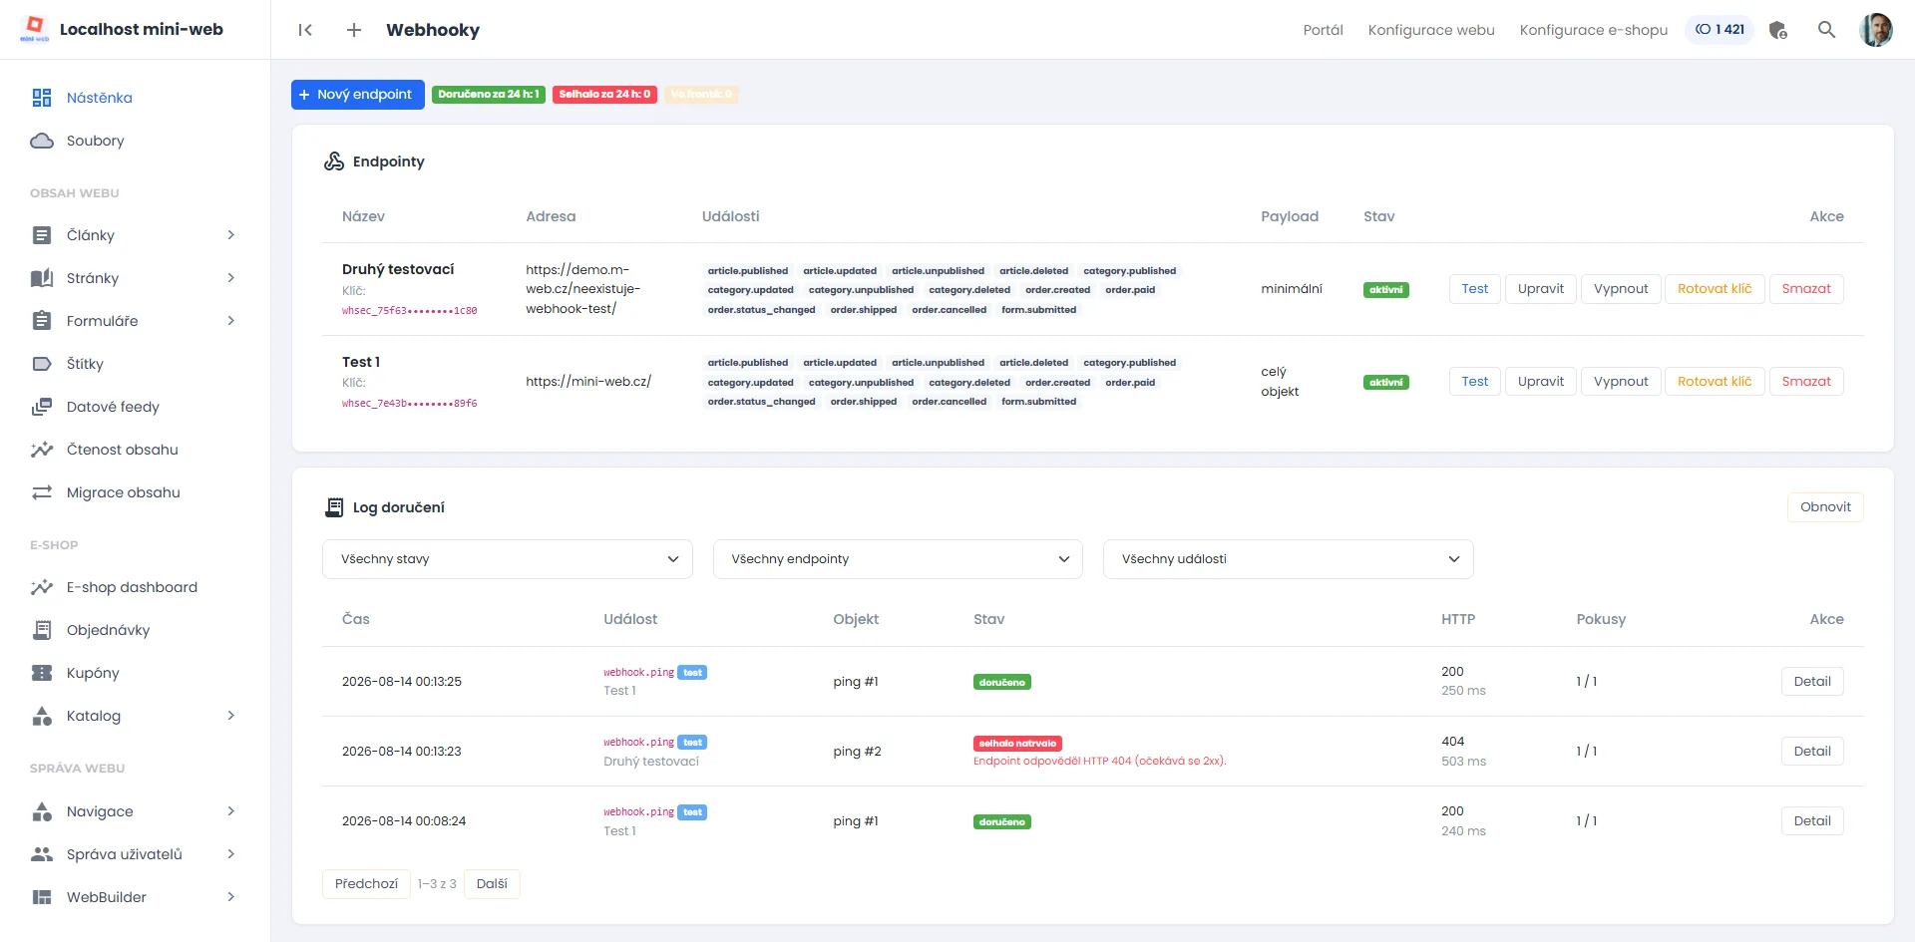Click the Doručeno za 24 h badge
1915x942 pixels.
(489, 95)
